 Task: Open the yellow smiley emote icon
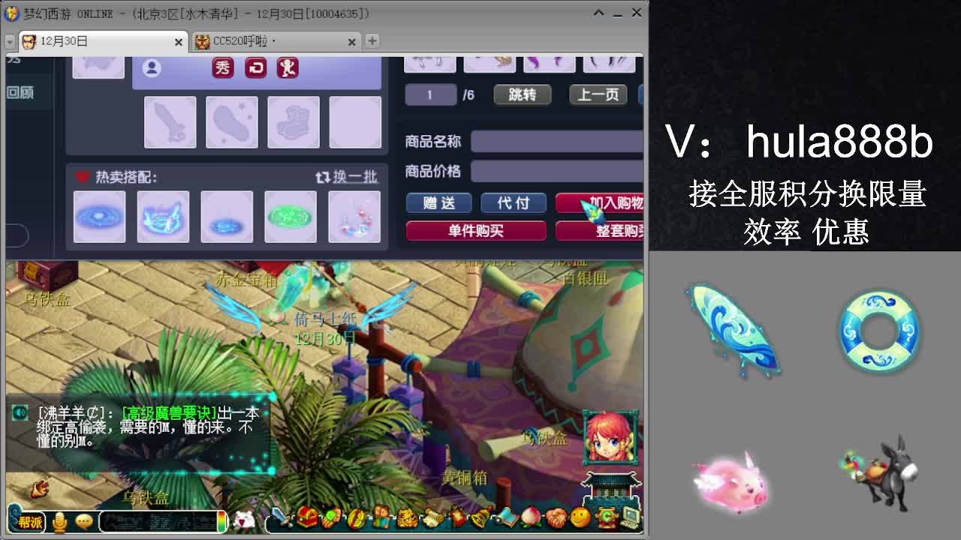pyautogui.click(x=580, y=517)
